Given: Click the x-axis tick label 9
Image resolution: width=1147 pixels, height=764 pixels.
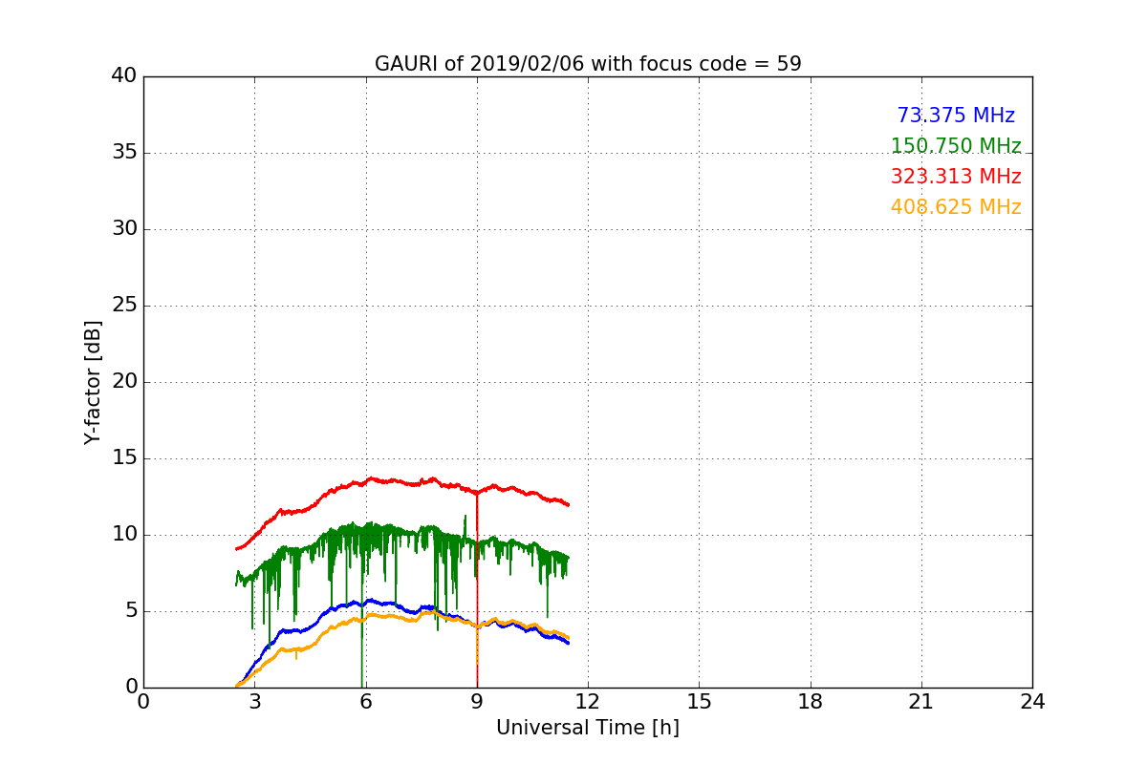Looking at the screenshot, I should coord(477,702).
